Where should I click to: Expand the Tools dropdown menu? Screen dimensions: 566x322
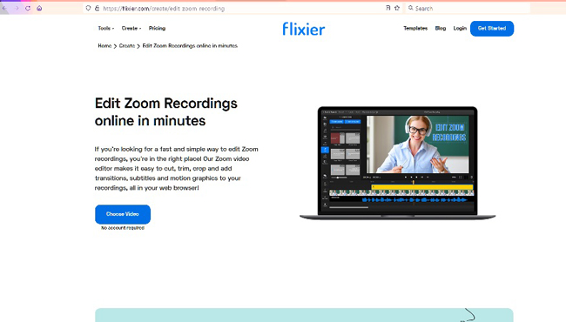tap(105, 28)
